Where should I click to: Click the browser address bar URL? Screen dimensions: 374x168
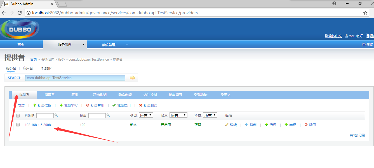coord(115,13)
